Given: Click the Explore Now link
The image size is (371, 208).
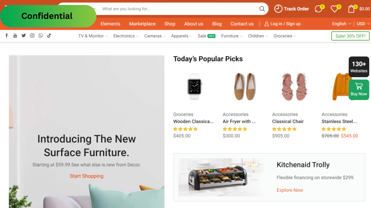Looking at the screenshot, I should click(290, 190).
